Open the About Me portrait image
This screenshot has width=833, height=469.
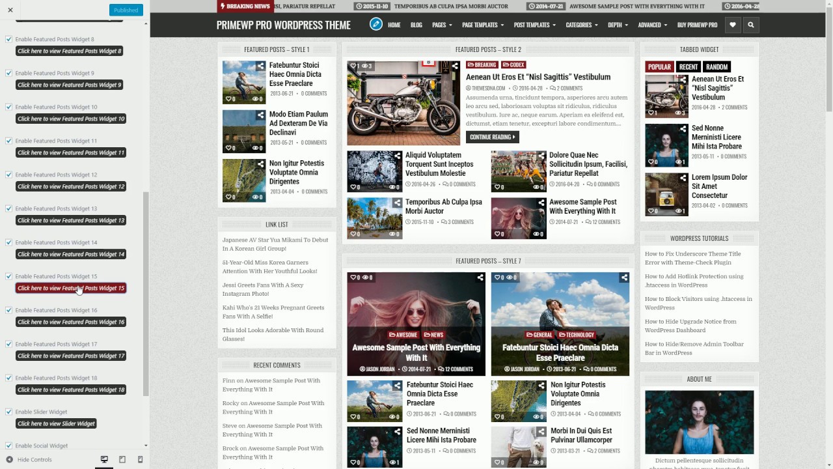point(700,422)
